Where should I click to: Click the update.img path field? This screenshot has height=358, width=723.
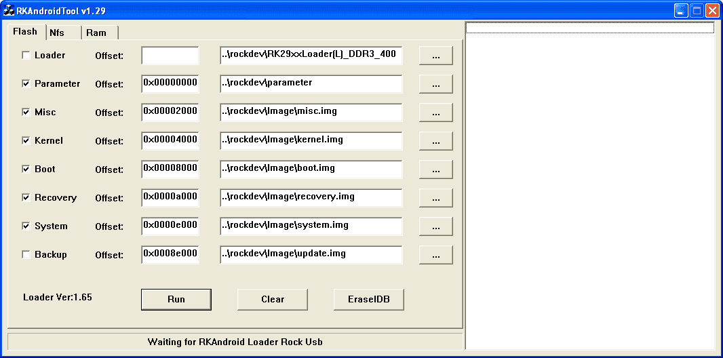point(311,255)
